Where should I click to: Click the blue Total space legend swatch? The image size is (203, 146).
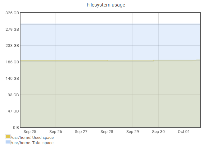pyautogui.click(x=8, y=142)
